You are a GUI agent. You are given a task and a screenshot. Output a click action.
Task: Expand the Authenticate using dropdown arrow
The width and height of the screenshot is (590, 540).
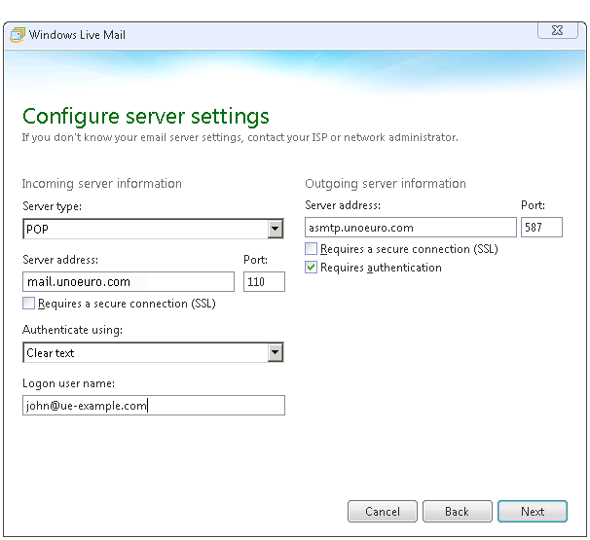pyautogui.click(x=275, y=353)
